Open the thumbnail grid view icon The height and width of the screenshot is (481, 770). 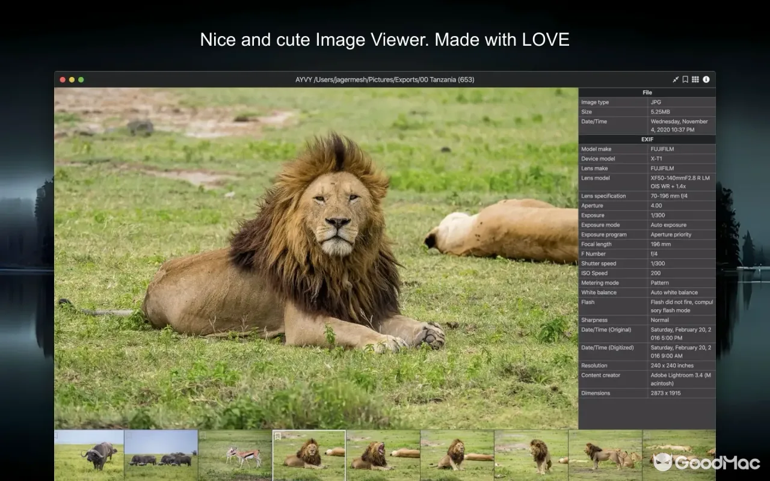click(695, 79)
